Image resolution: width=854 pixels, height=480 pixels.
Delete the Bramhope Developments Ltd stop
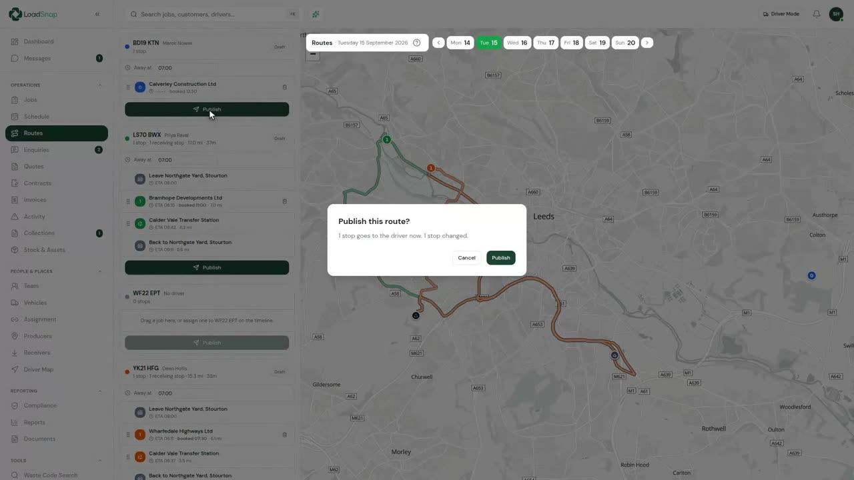(x=285, y=201)
